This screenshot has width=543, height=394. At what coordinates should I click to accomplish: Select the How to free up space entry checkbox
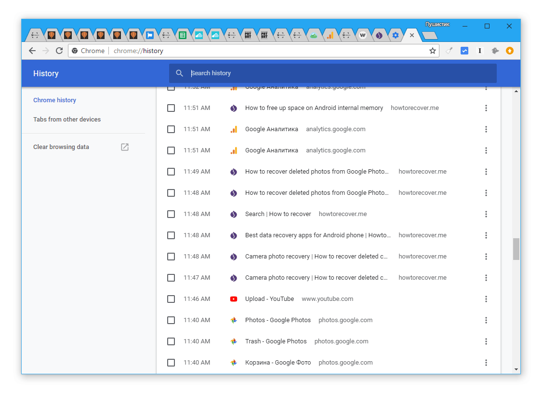[171, 108]
